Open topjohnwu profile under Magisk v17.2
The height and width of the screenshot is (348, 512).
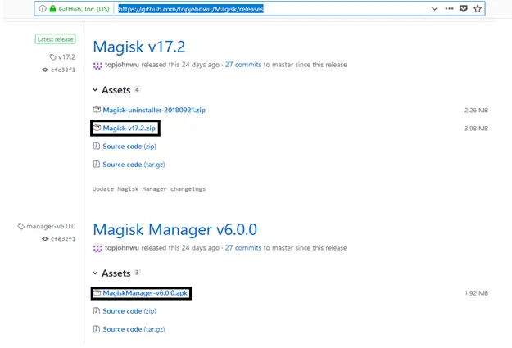(x=122, y=65)
